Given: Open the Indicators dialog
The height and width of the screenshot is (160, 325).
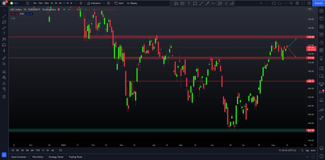Looking at the screenshot, I should pos(94,3).
